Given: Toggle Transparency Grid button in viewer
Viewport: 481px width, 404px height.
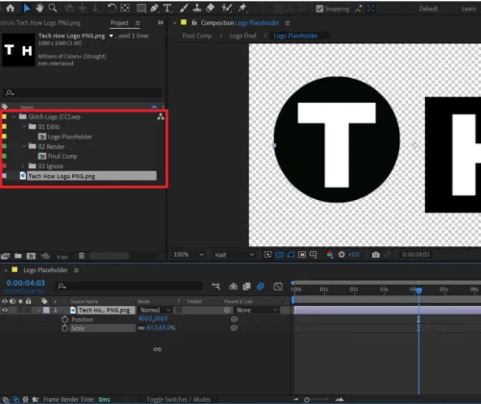Looking at the screenshot, I should click(279, 255).
